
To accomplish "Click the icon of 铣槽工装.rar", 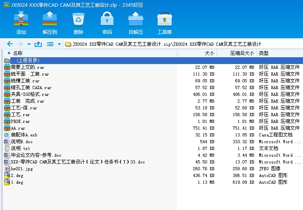I will coord(7,81).
